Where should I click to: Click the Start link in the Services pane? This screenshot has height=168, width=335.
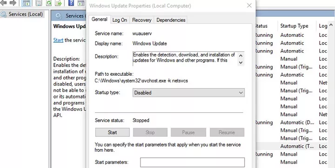pyautogui.click(x=58, y=40)
